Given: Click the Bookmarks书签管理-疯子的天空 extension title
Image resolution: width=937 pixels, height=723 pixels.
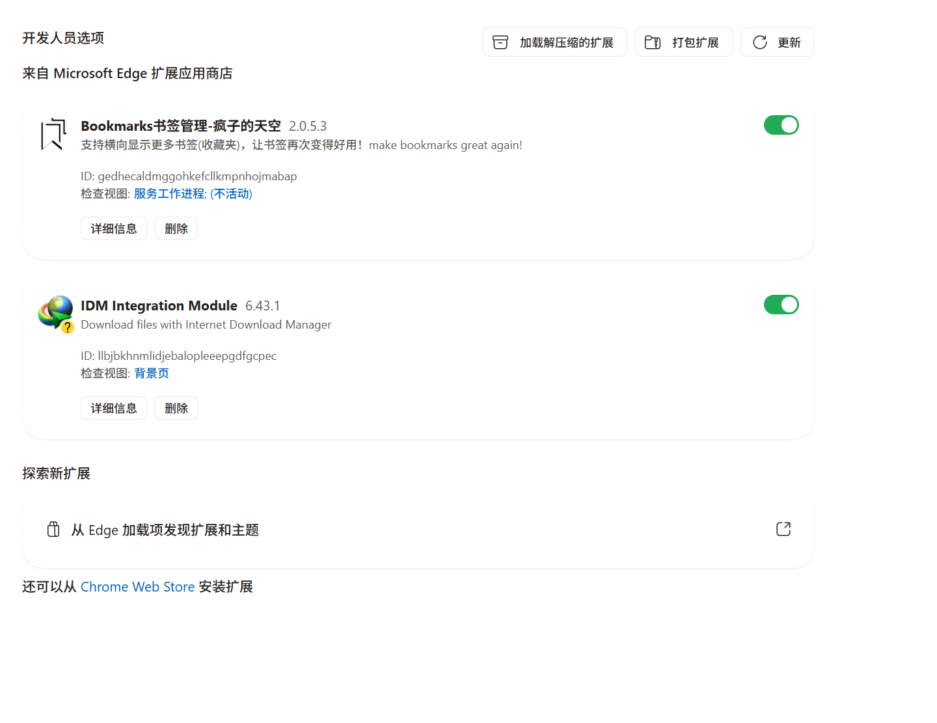Looking at the screenshot, I should tap(181, 126).
